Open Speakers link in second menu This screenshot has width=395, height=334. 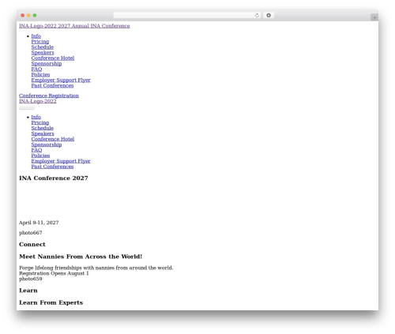[x=43, y=133]
